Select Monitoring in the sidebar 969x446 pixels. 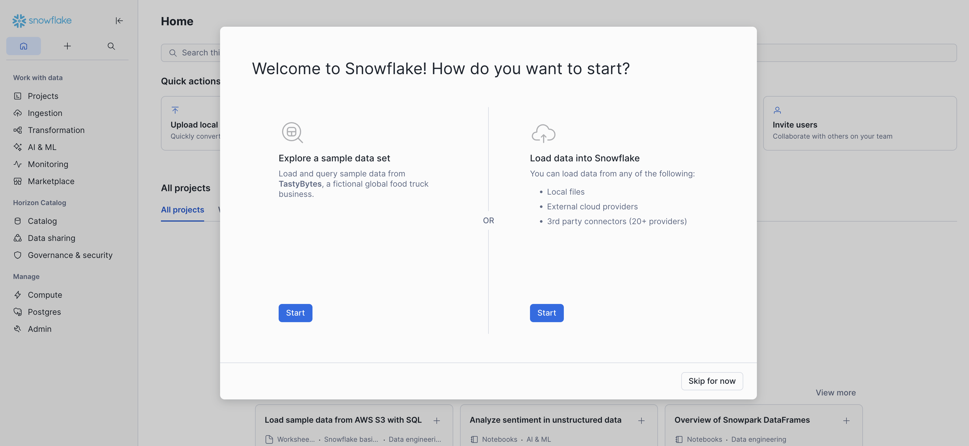(x=47, y=164)
